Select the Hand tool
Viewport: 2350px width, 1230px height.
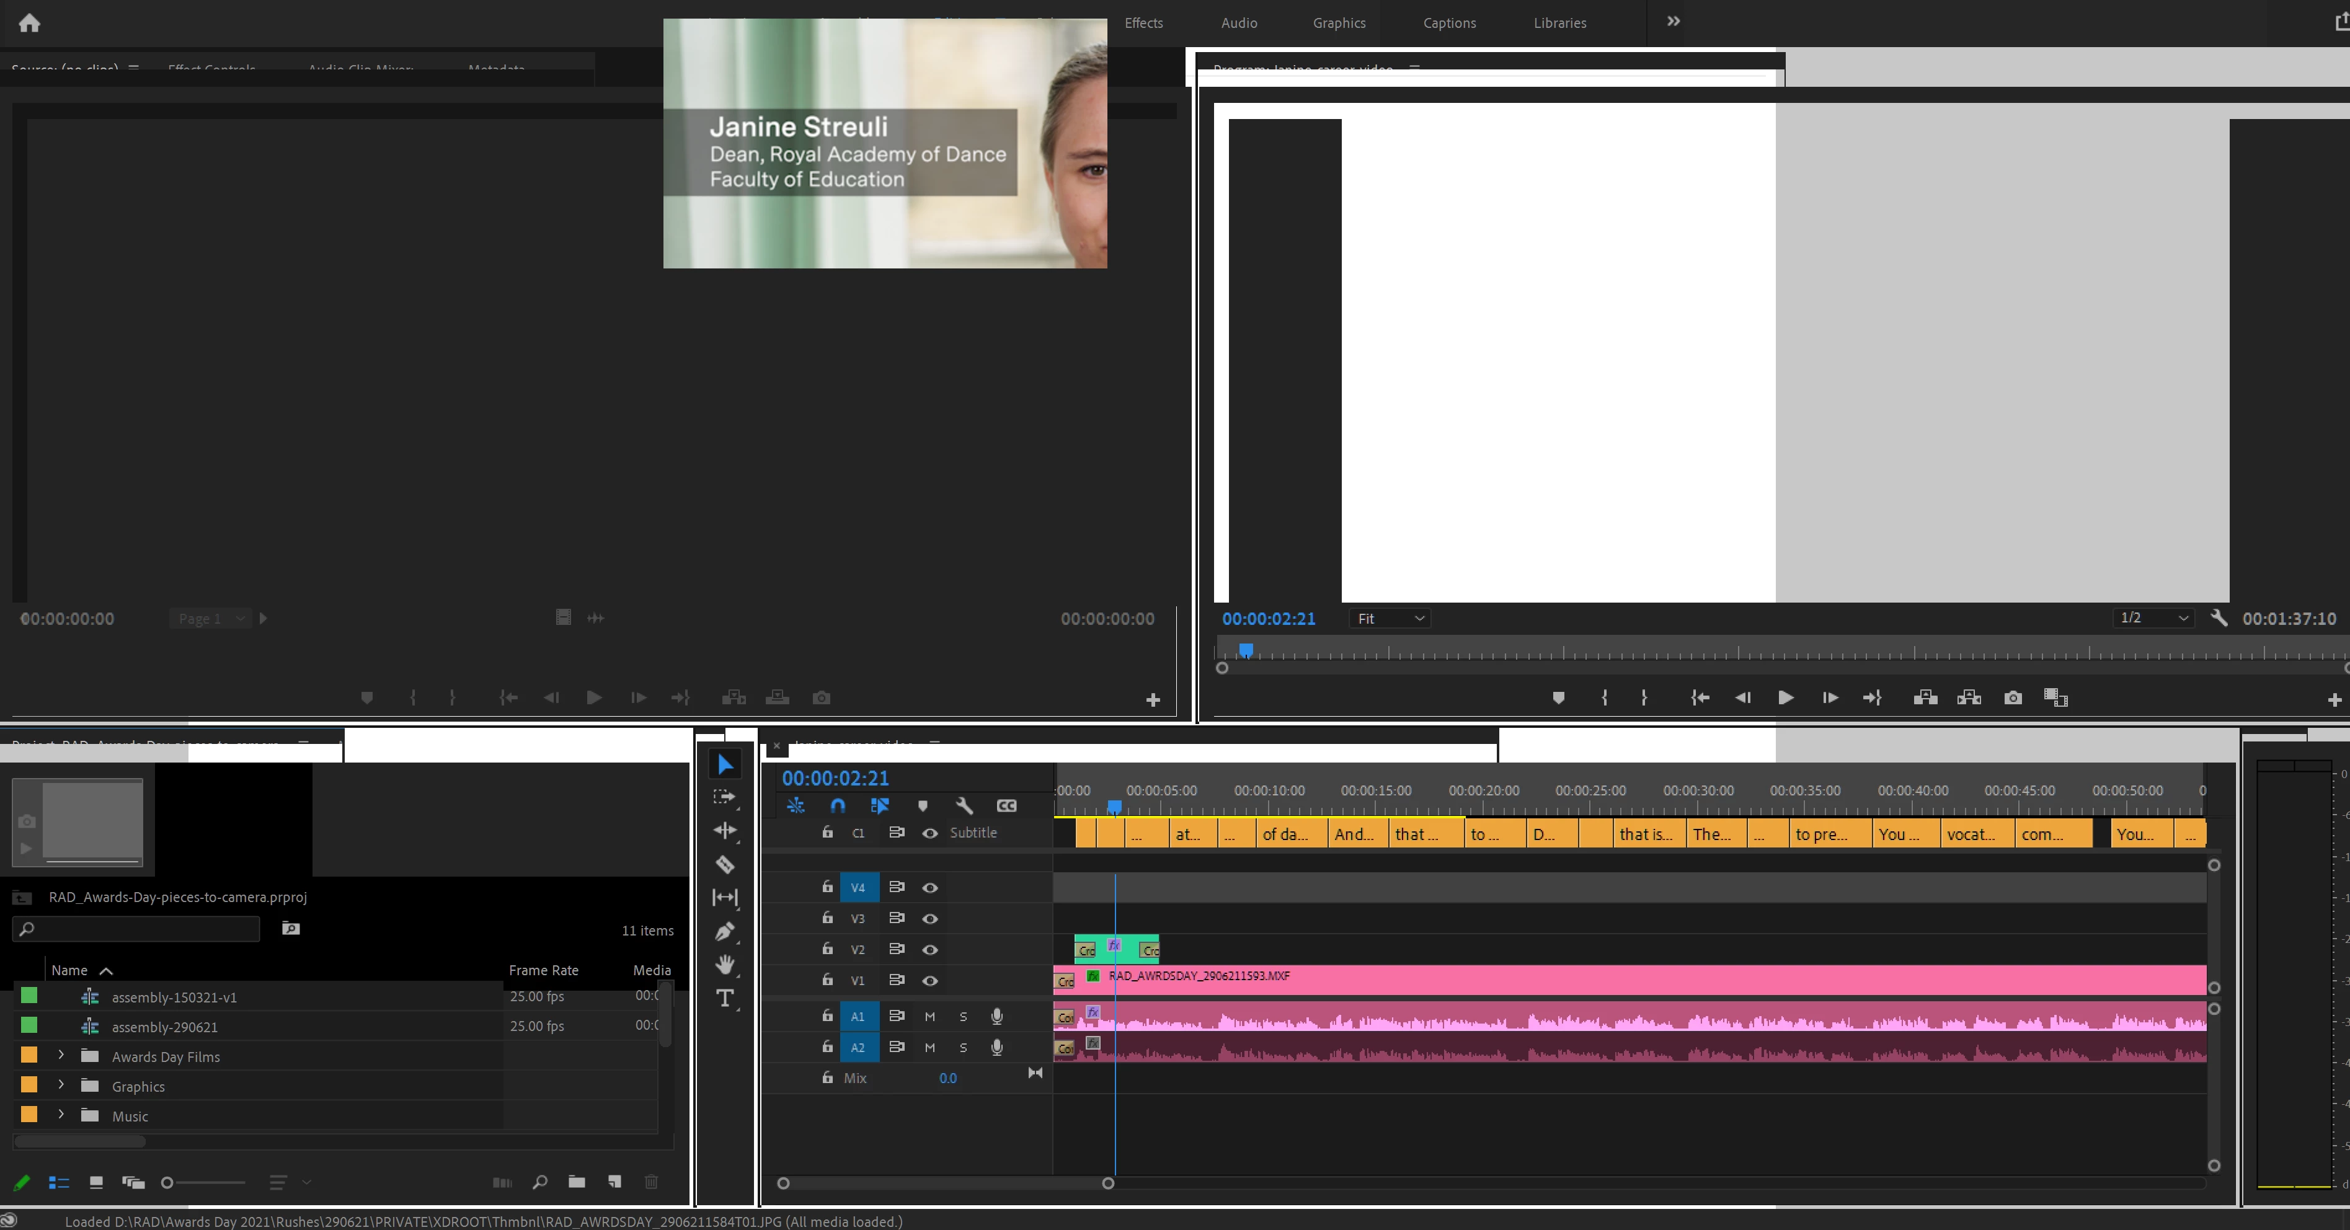pos(725,965)
